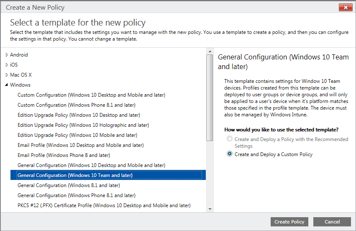This screenshot has height=231, width=356.
Task: Choose PKCS #12 (.PFX) Certificate Profile template
Action: point(104,205)
